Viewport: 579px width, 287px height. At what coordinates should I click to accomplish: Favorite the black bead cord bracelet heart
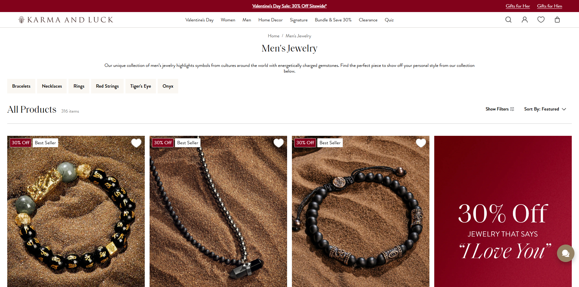click(421, 143)
